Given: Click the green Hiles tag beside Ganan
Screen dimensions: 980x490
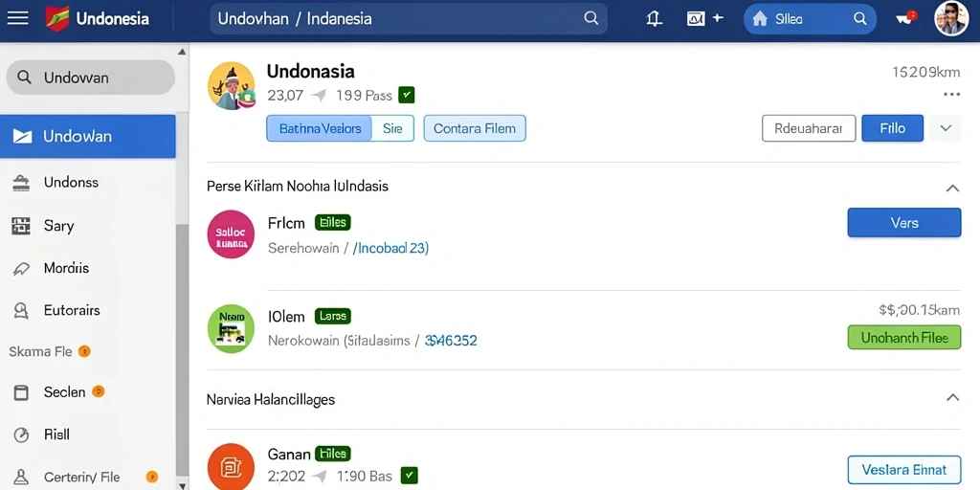Looking at the screenshot, I should tap(332, 453).
